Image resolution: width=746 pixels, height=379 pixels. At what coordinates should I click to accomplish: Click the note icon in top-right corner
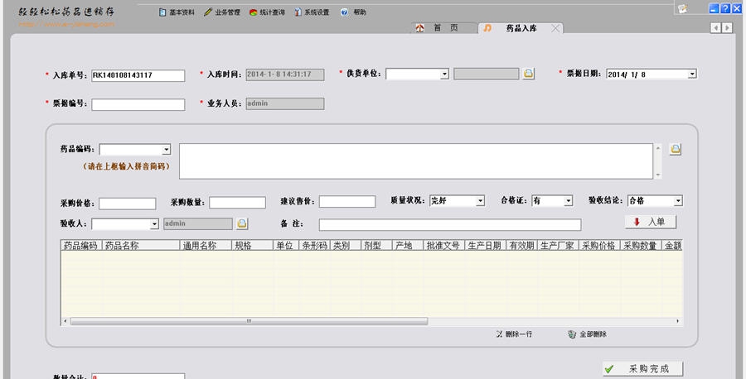pyautogui.click(x=683, y=8)
